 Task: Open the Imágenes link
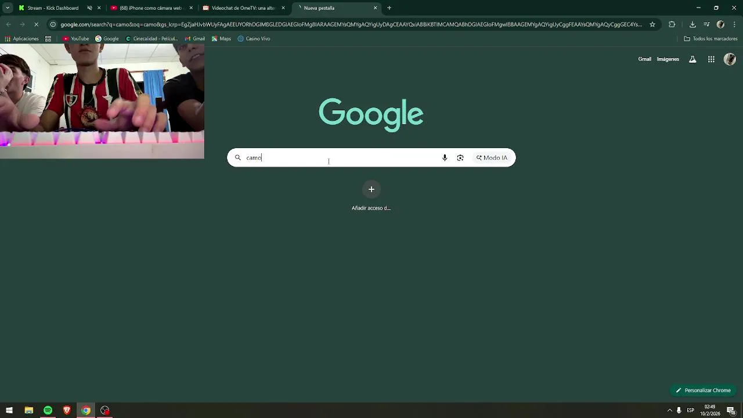tap(668, 59)
